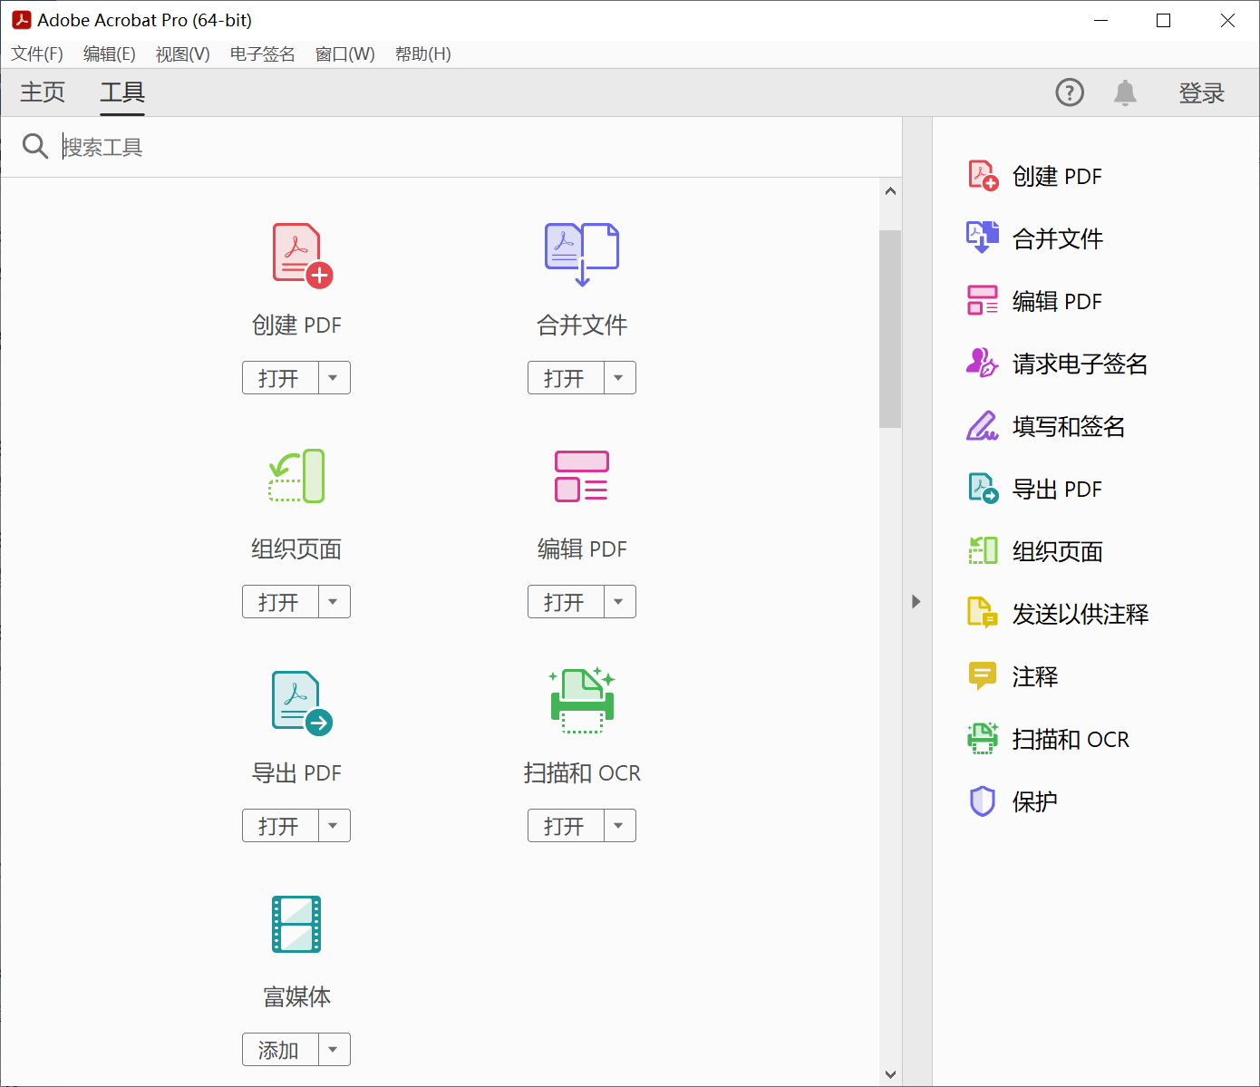Screen dimensions: 1260x1087
Task: Expand dropdown arrow next to 合并文件 打开
Action: 619,378
